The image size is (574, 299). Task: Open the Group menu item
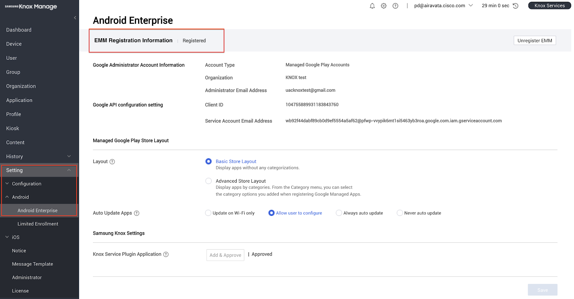(13, 72)
